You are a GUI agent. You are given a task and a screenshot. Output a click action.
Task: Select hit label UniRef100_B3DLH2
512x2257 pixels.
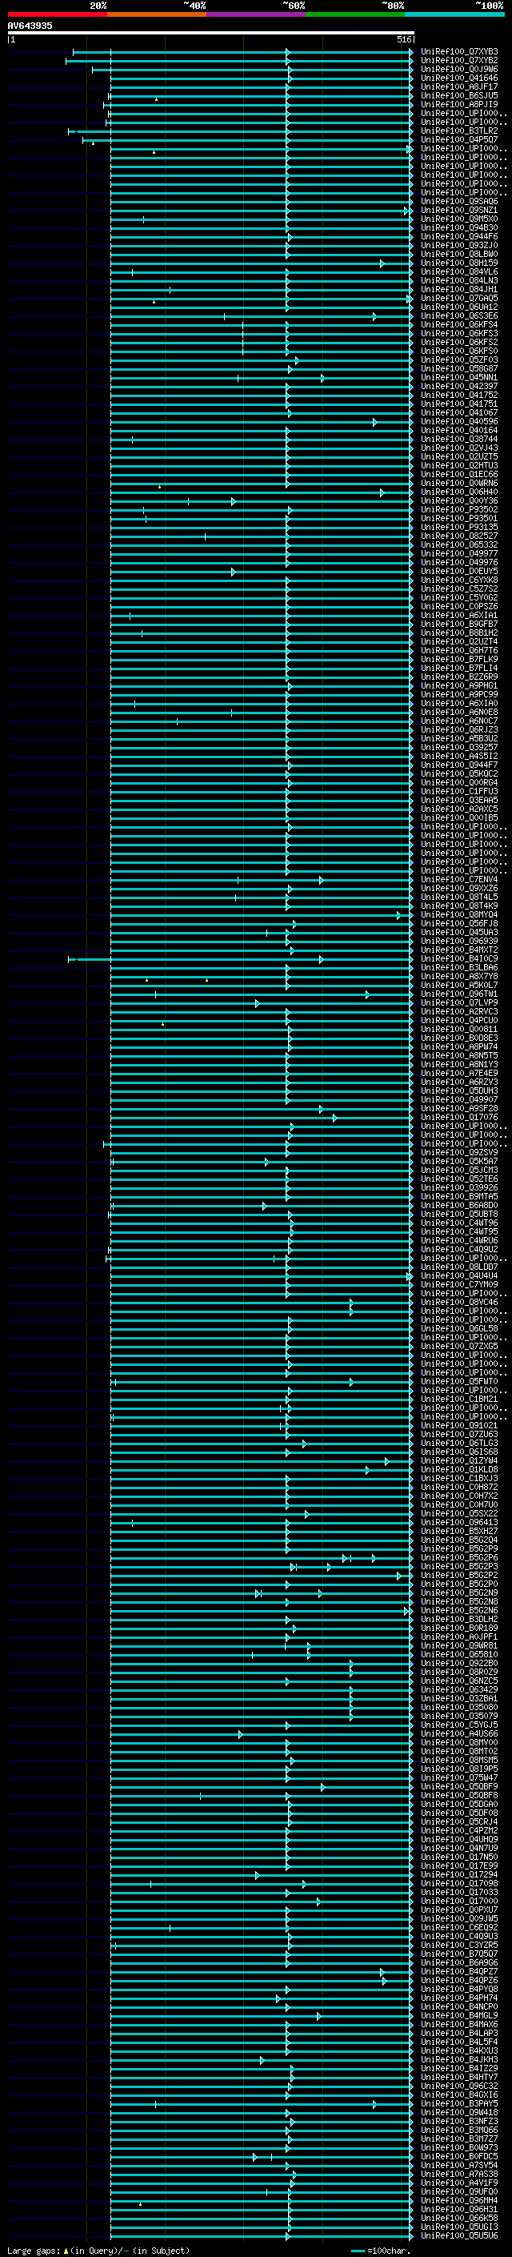(x=459, y=1619)
